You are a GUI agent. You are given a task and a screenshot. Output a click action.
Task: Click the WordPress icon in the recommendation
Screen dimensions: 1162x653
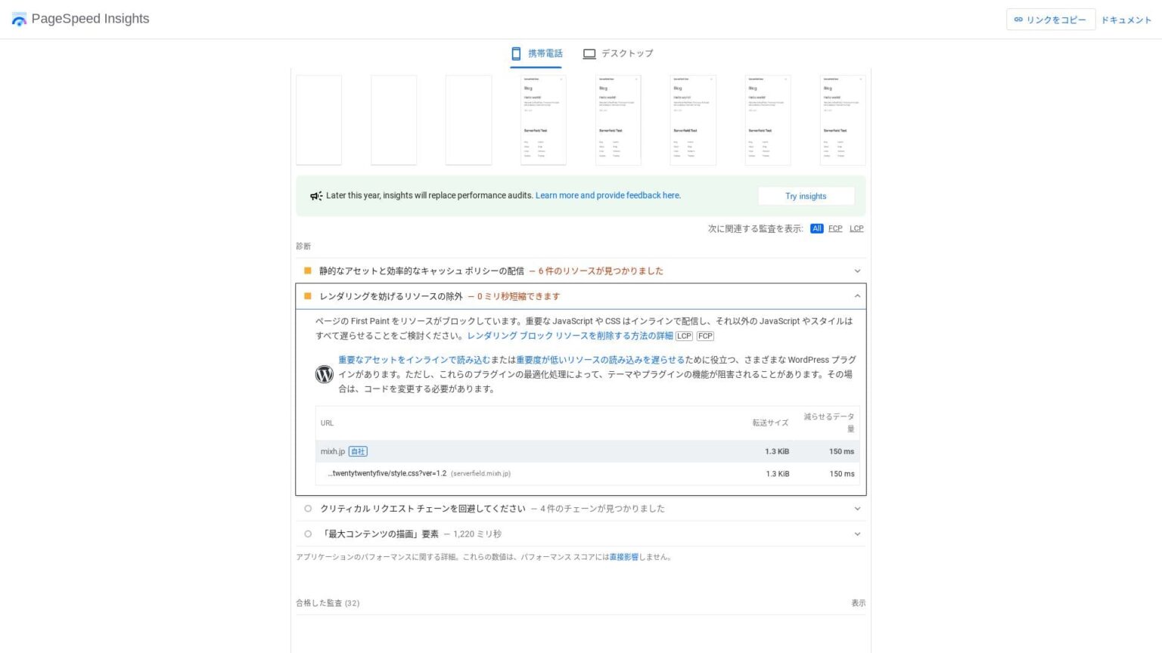pos(324,374)
